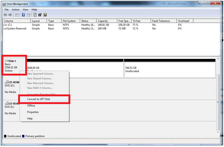
Task: Click New Striped Volume... in the context menu
Action: point(44,78)
